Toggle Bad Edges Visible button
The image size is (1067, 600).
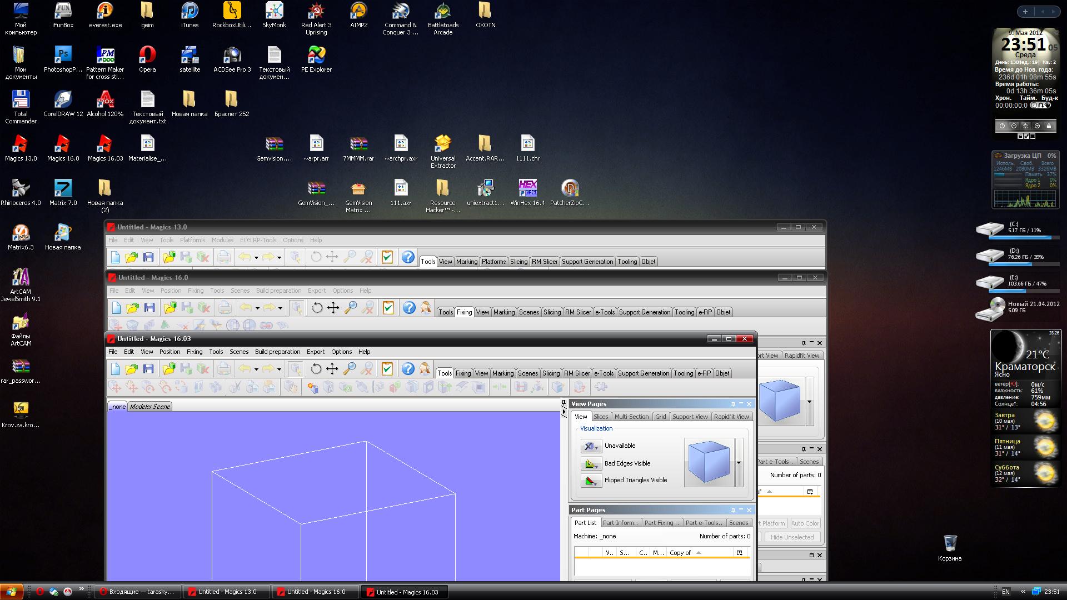point(591,463)
